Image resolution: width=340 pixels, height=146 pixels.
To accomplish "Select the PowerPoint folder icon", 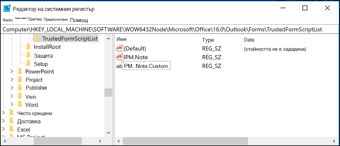I will 20,72.
